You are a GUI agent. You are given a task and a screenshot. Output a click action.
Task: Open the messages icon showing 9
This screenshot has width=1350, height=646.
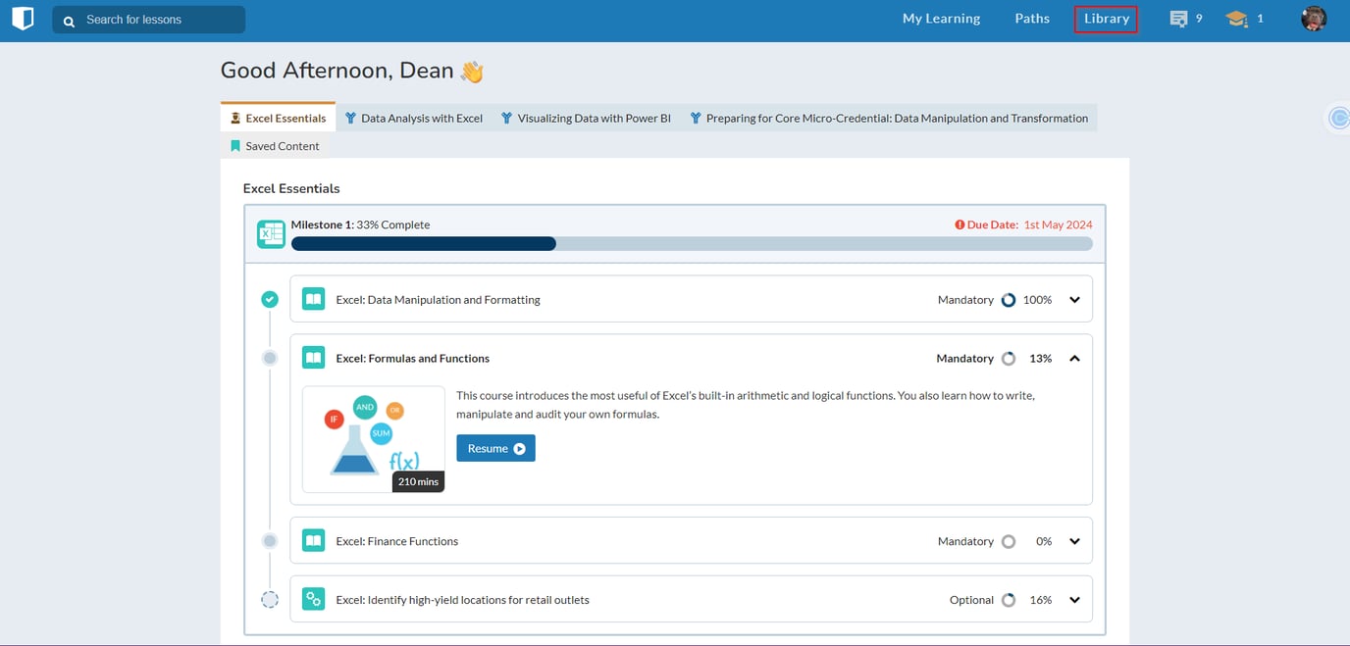coord(1179,19)
